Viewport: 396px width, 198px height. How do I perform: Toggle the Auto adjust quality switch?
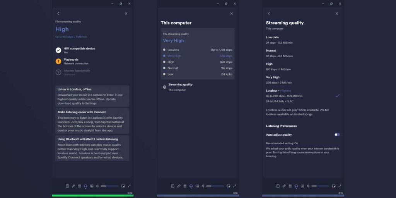(x=337, y=135)
